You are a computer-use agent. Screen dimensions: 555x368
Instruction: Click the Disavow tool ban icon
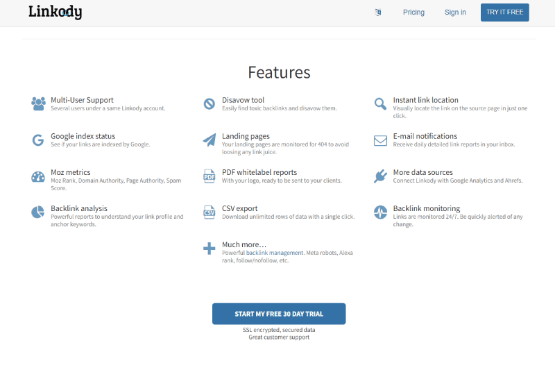(x=210, y=103)
